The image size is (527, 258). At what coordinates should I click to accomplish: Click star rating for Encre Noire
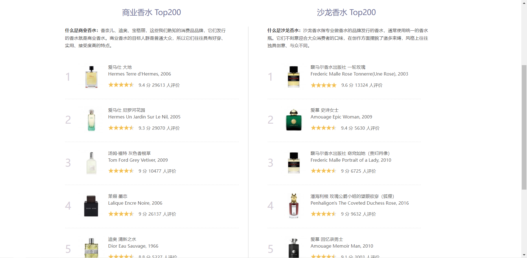tap(121, 214)
